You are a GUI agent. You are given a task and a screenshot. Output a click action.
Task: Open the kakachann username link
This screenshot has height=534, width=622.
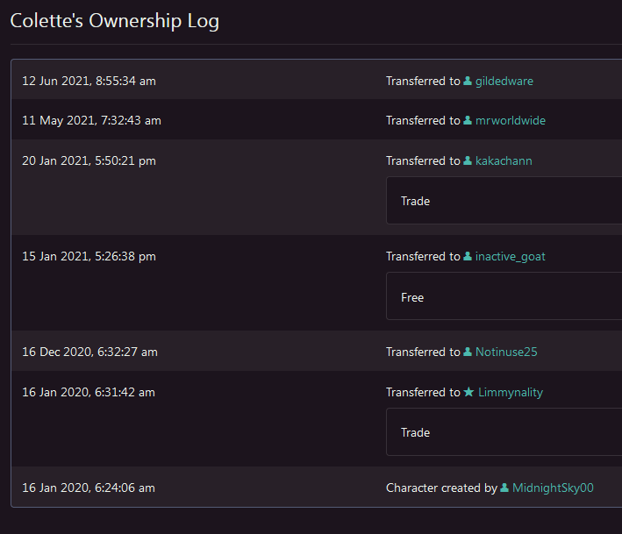pos(504,160)
